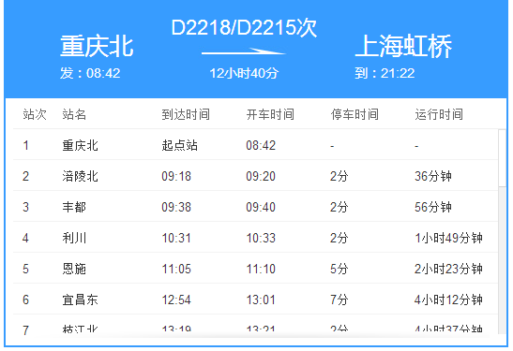Click running time 1小时49分钟

(x=448, y=238)
